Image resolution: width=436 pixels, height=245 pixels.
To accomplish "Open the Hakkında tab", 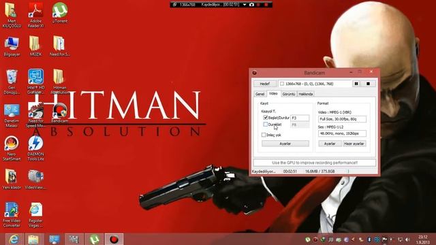I will coord(306,94).
